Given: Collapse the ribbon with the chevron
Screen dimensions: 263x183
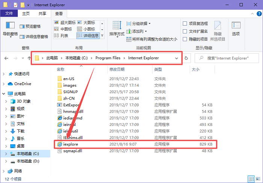Looking at the screenshot, I should pos(252,14).
